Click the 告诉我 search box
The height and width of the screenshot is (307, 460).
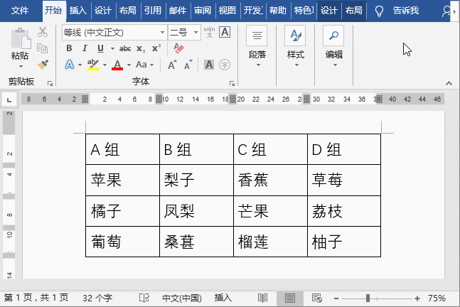pyautogui.click(x=405, y=11)
